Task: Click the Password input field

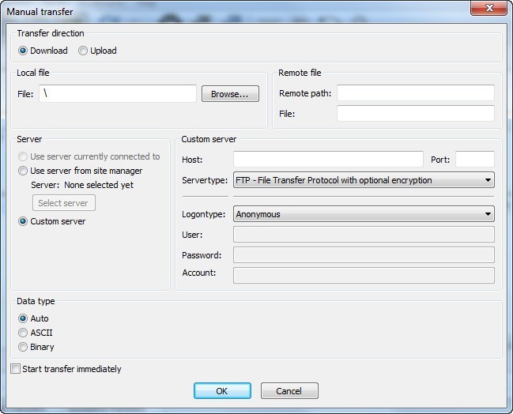Action: point(364,254)
